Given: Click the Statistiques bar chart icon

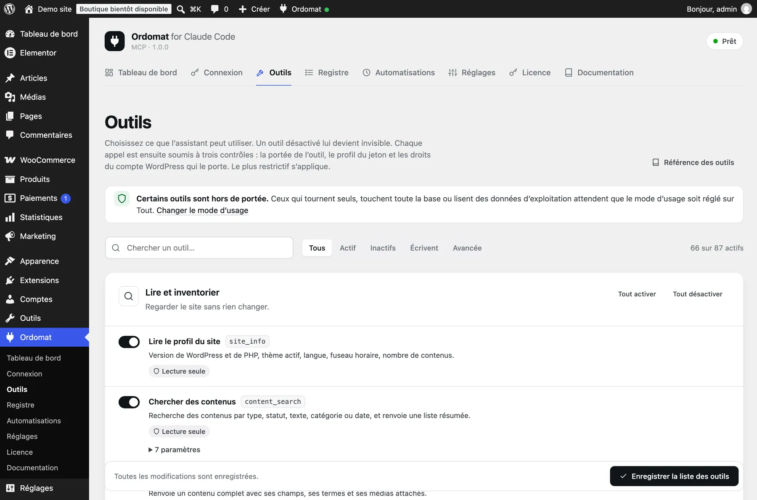Looking at the screenshot, I should click(10, 217).
